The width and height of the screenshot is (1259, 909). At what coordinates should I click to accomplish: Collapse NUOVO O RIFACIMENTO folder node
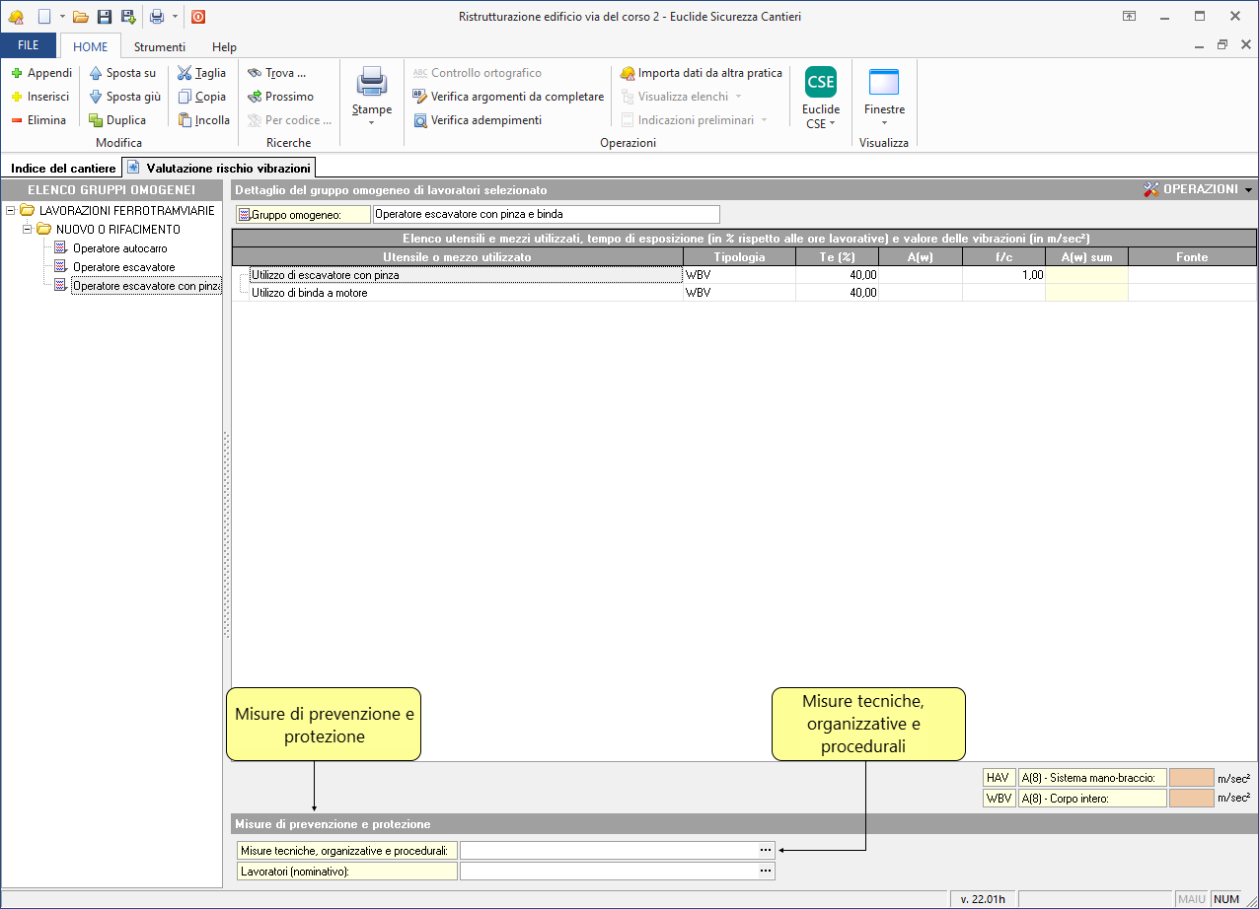tap(28, 230)
